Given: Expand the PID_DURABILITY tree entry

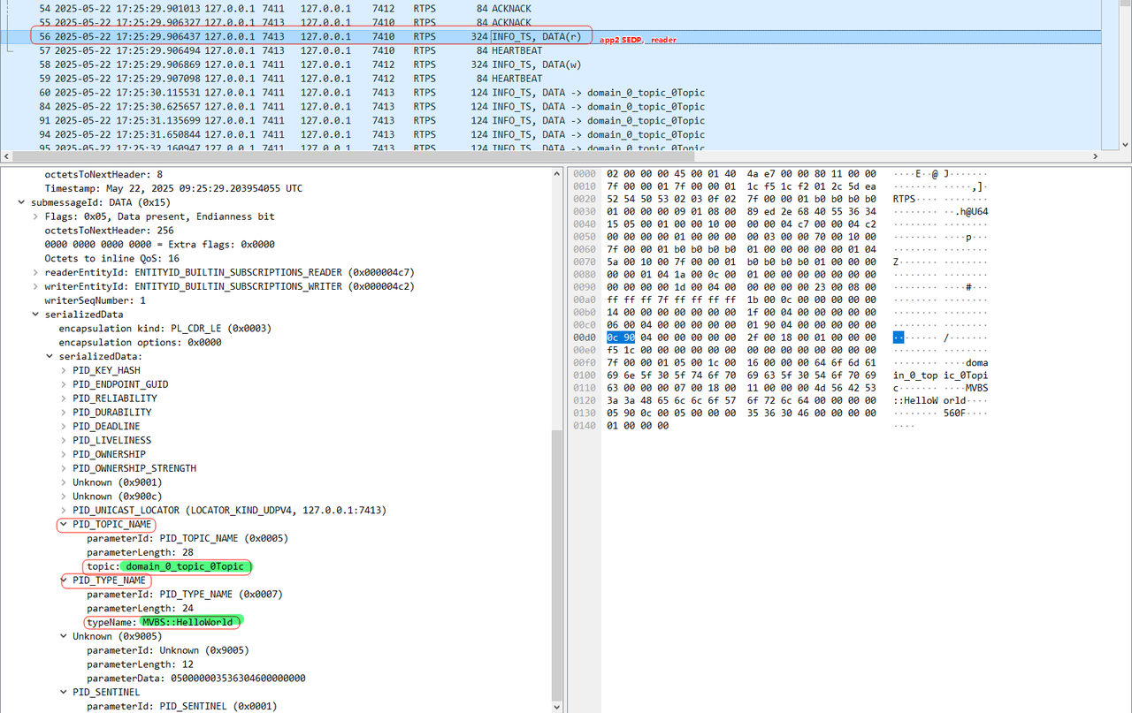Looking at the screenshot, I should pyautogui.click(x=64, y=413).
